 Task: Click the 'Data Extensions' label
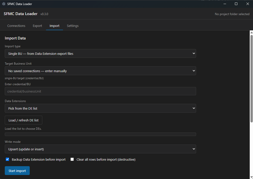(15, 101)
